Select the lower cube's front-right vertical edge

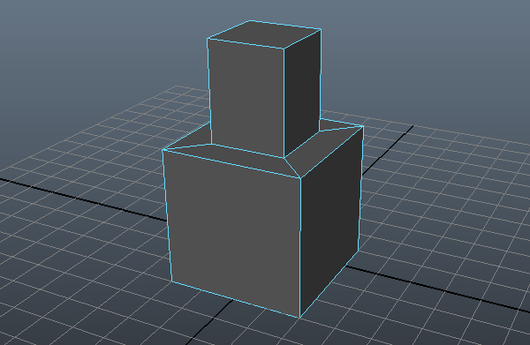[x=300, y=247]
